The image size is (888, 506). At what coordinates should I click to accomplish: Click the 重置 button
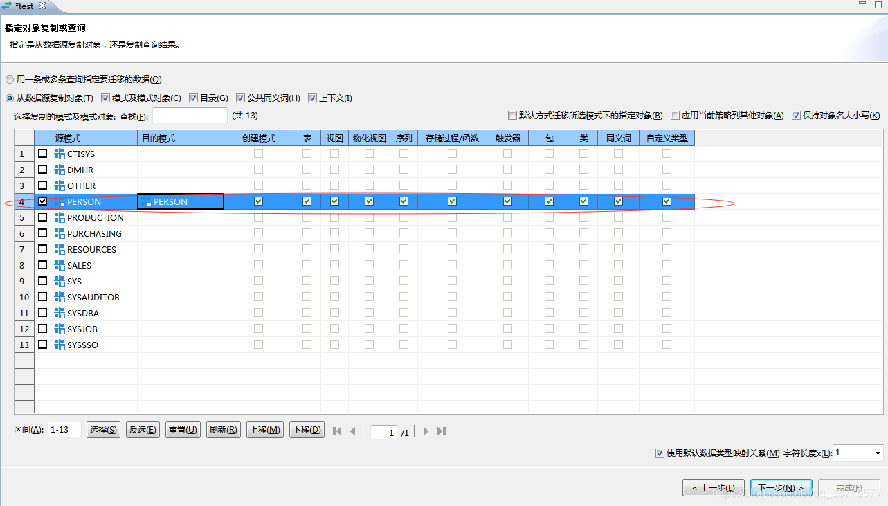(183, 430)
